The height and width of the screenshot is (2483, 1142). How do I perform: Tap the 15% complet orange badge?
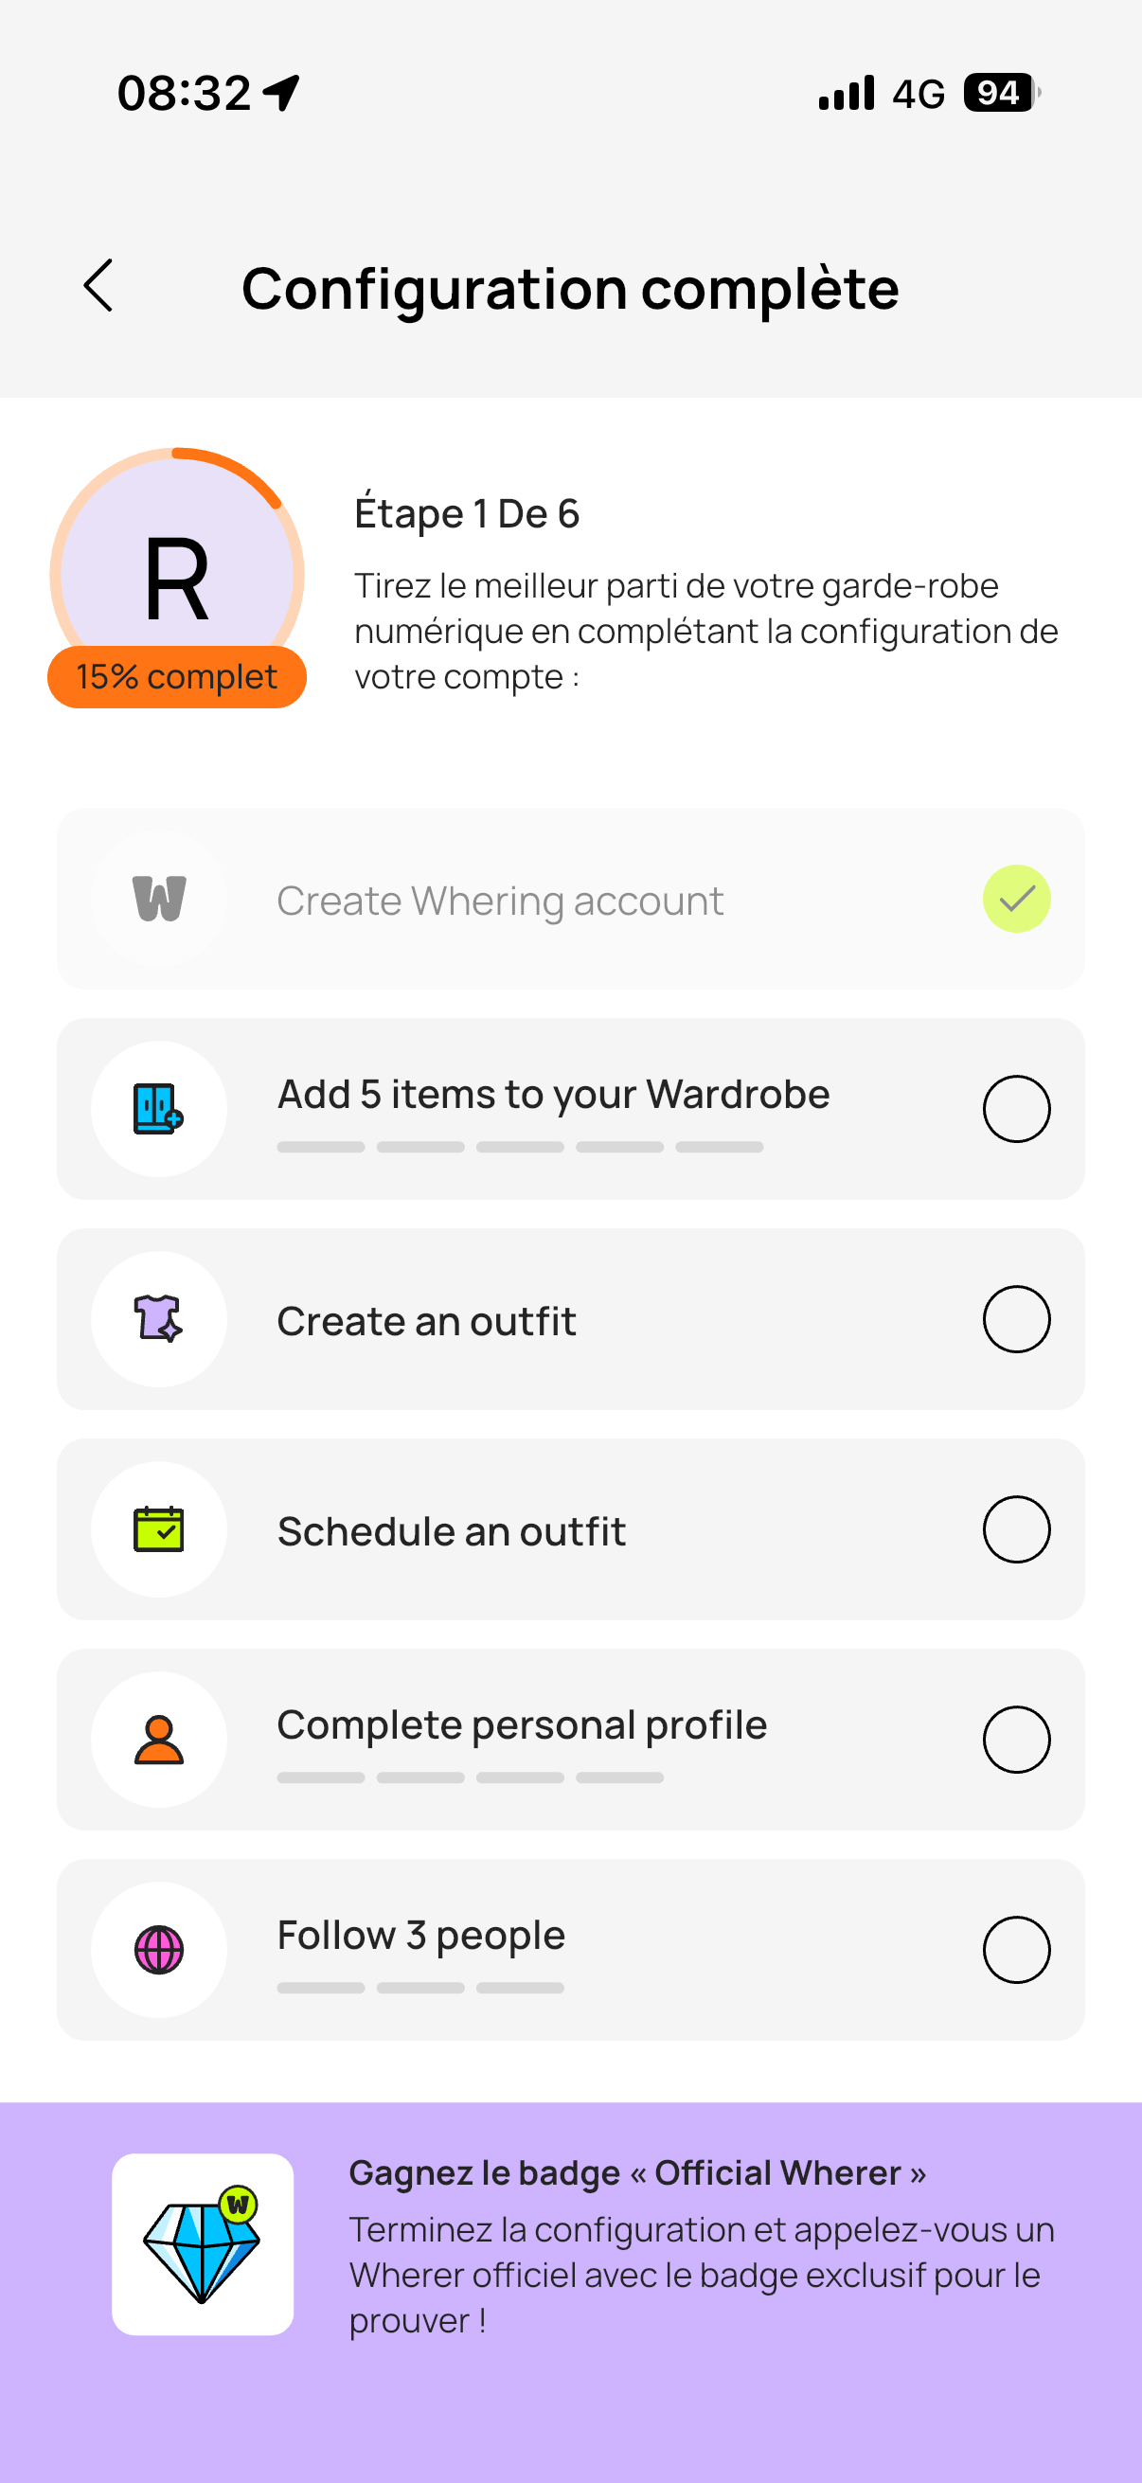(177, 677)
